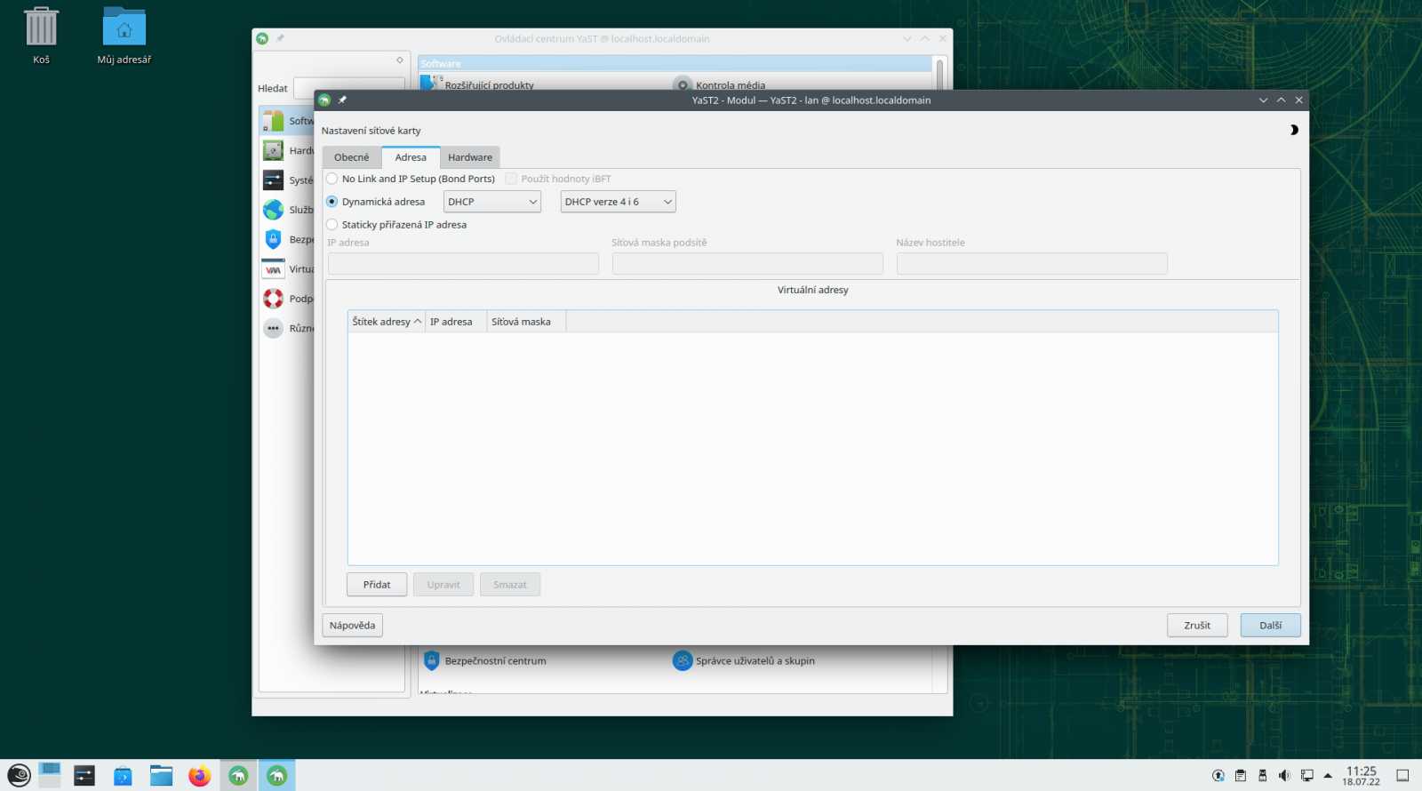Screen dimensions: 1422x791
Task: Click Další to proceed
Action: coord(1271,626)
